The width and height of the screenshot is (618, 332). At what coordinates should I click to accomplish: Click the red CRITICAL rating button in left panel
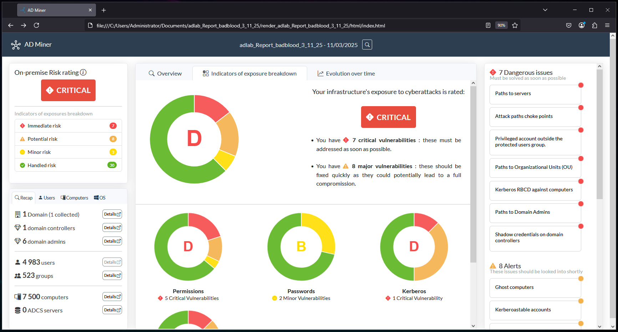point(68,90)
